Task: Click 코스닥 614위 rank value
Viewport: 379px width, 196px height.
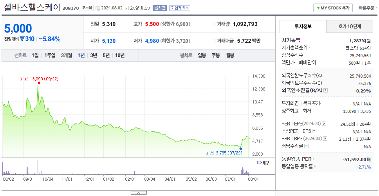Action: tap(358, 48)
